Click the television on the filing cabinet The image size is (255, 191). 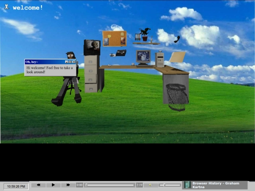pyautogui.click(x=92, y=48)
